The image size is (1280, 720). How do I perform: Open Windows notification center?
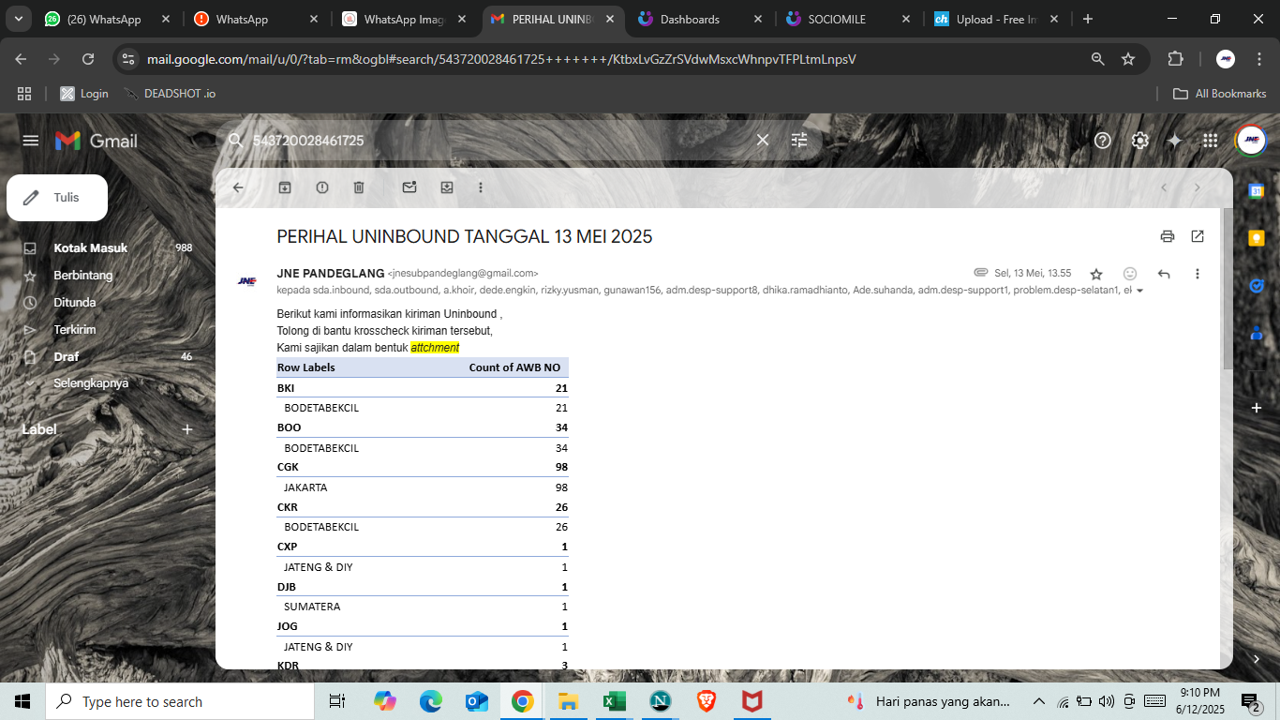click(x=1251, y=701)
